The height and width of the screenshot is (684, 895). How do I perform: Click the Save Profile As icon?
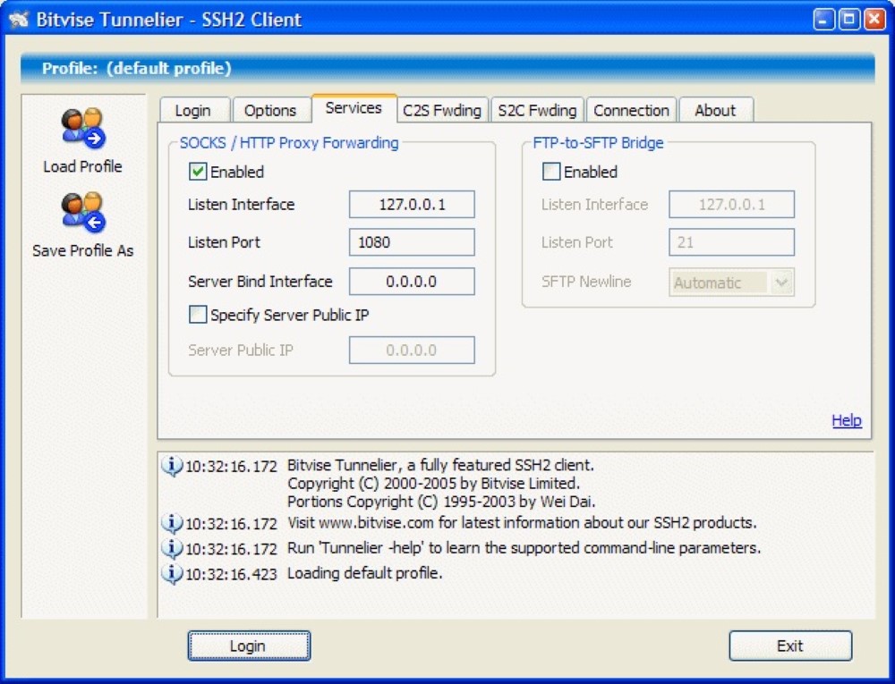(83, 213)
